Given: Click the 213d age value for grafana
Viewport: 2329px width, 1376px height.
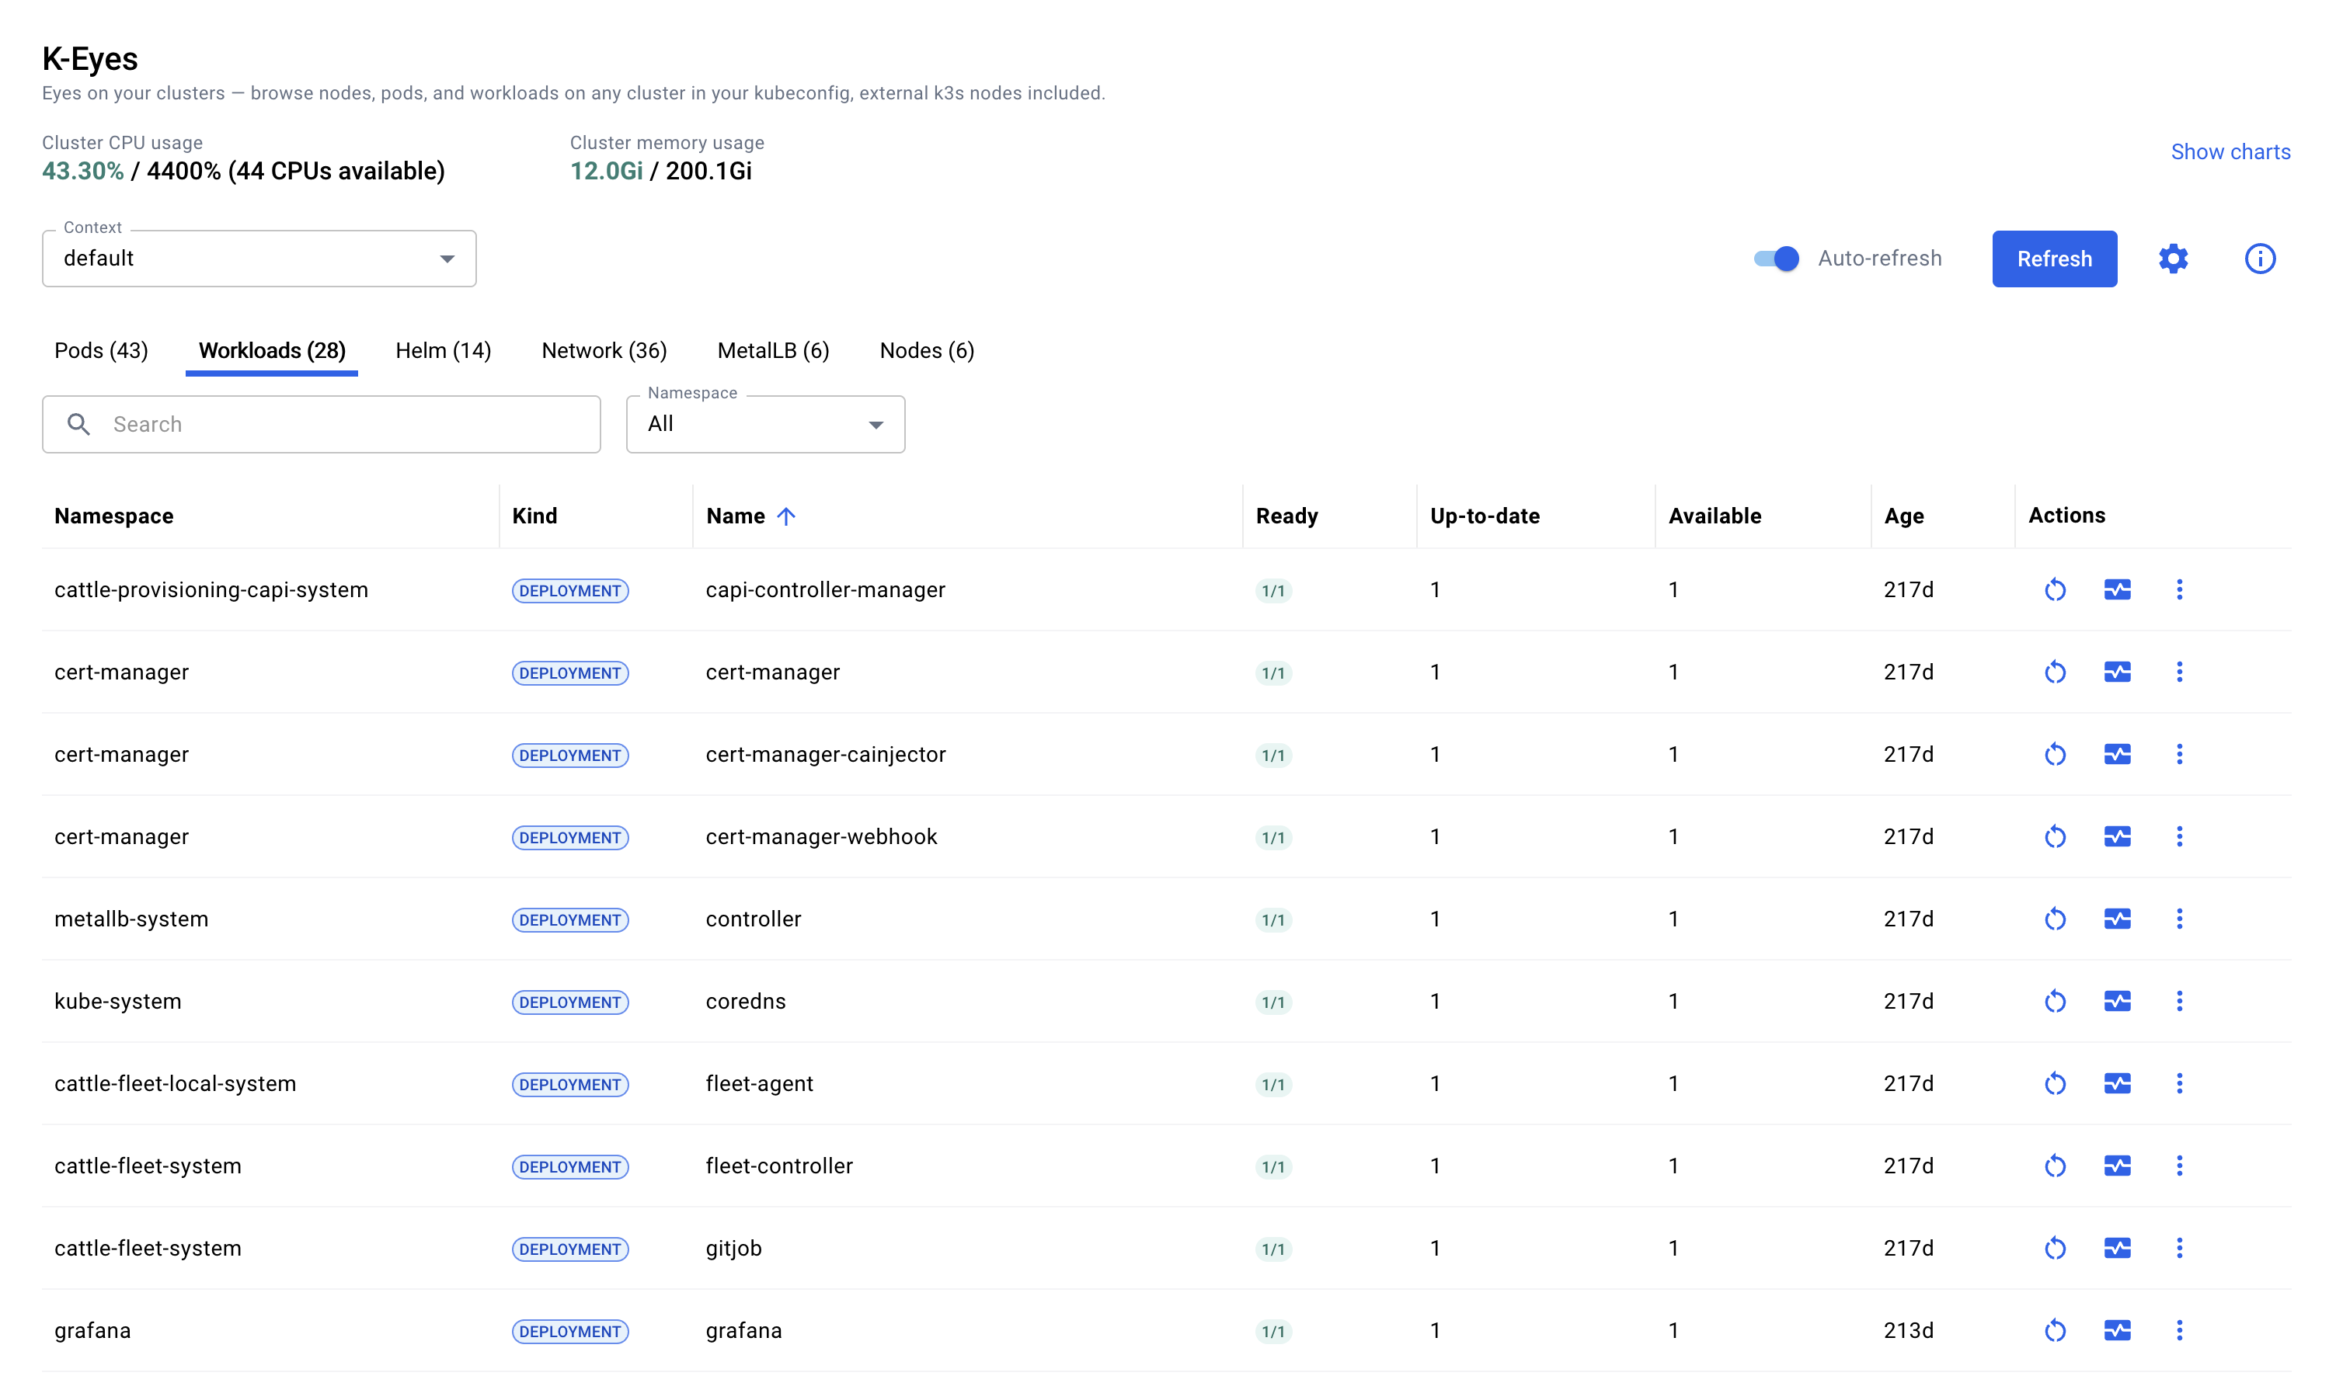Looking at the screenshot, I should [x=1908, y=1330].
